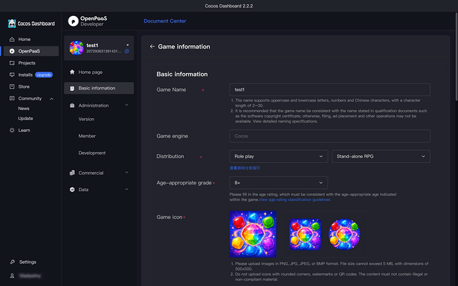Click the Home house icon in sidebar
Image resolution: width=458 pixels, height=286 pixels.
(x=12, y=39)
